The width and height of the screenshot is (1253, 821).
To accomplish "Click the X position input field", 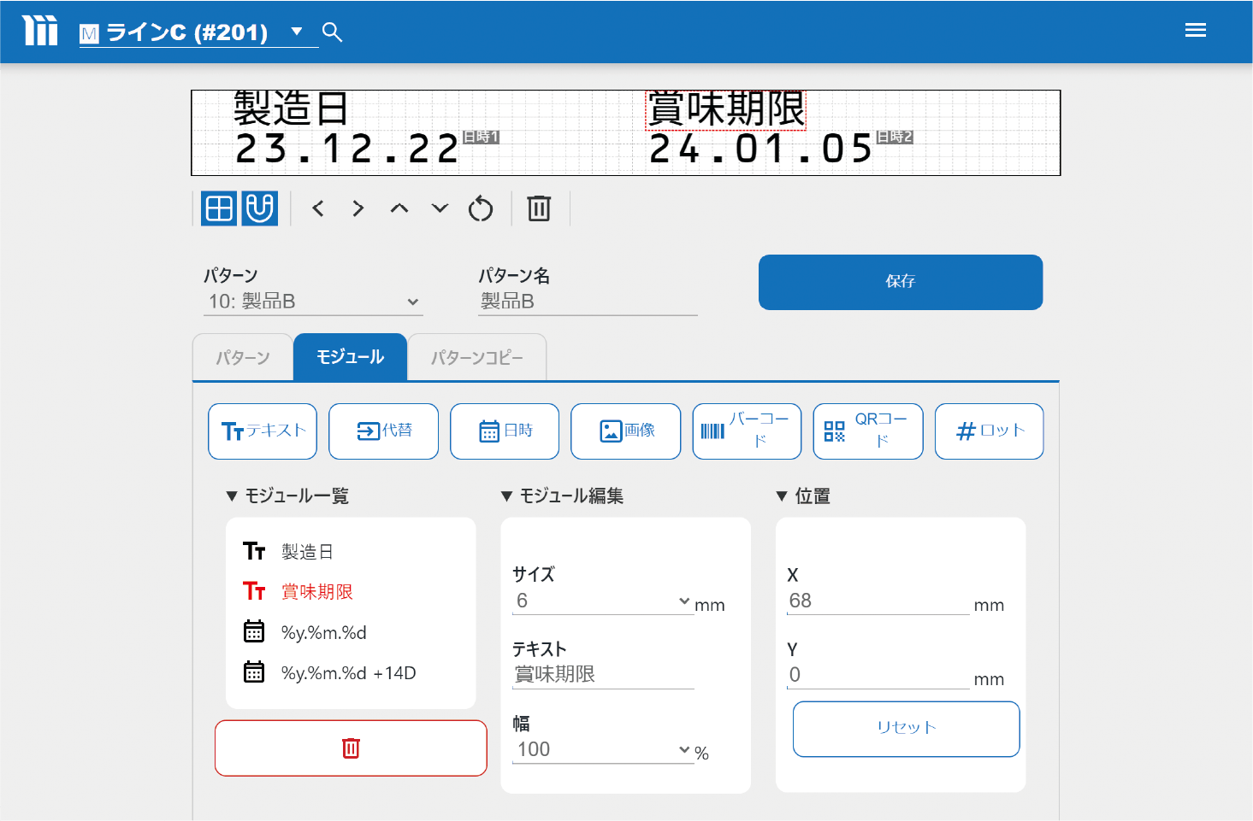I will [878, 601].
